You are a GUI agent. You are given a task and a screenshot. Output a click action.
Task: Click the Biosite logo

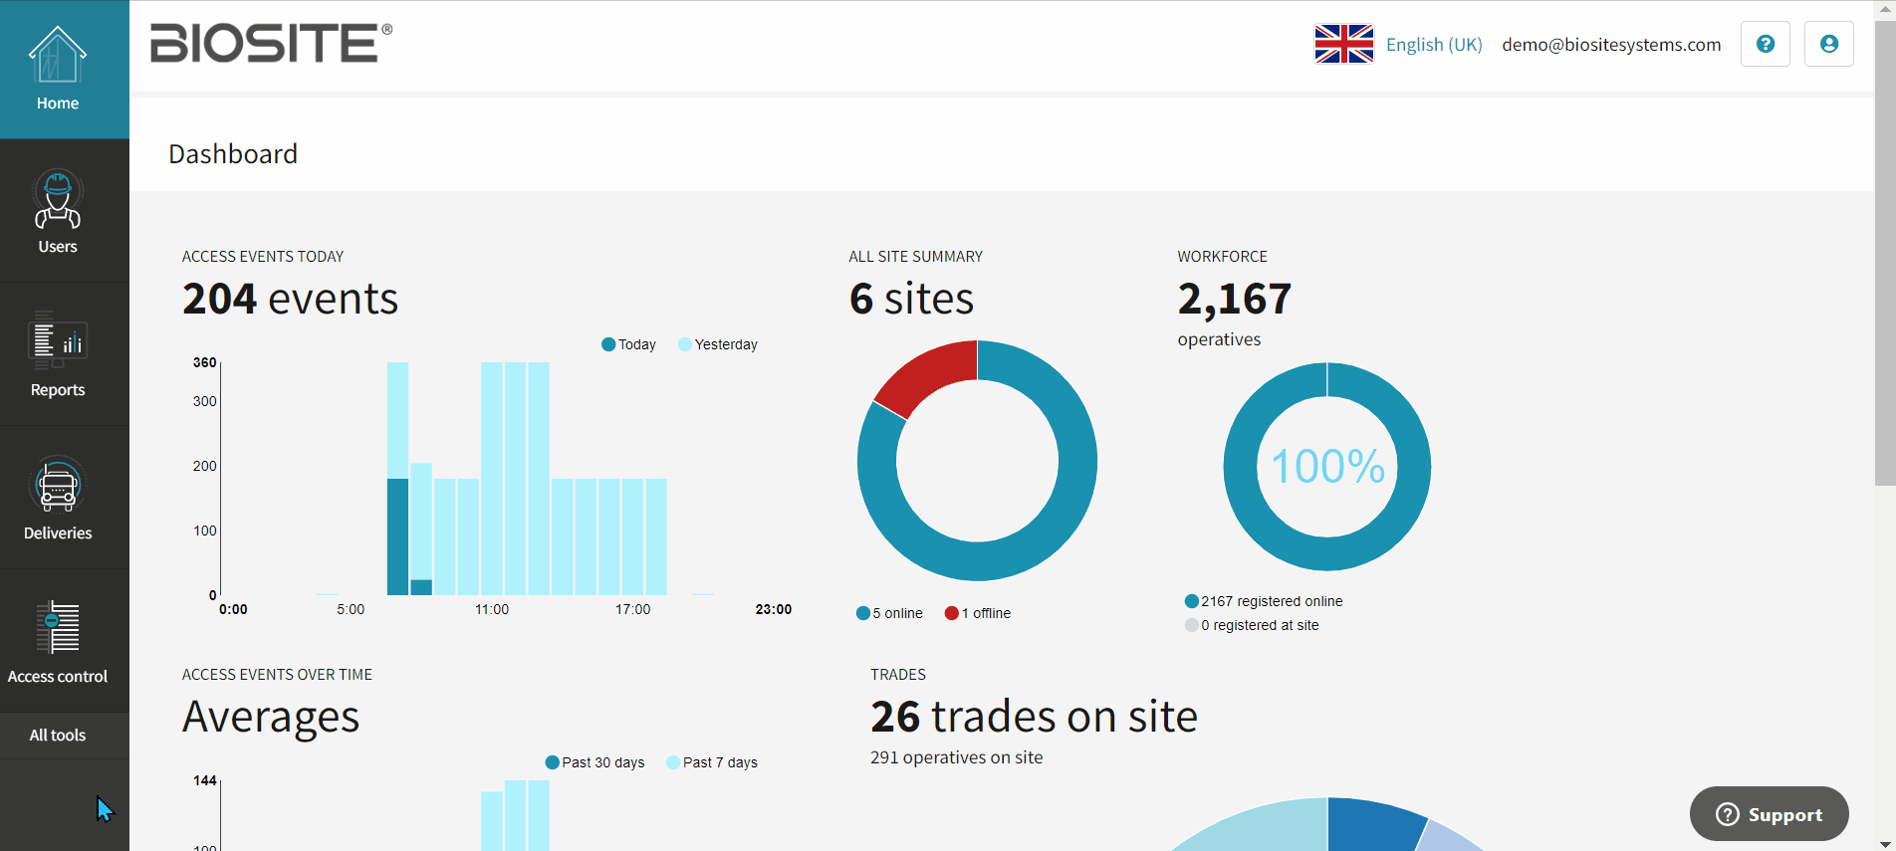[271, 43]
